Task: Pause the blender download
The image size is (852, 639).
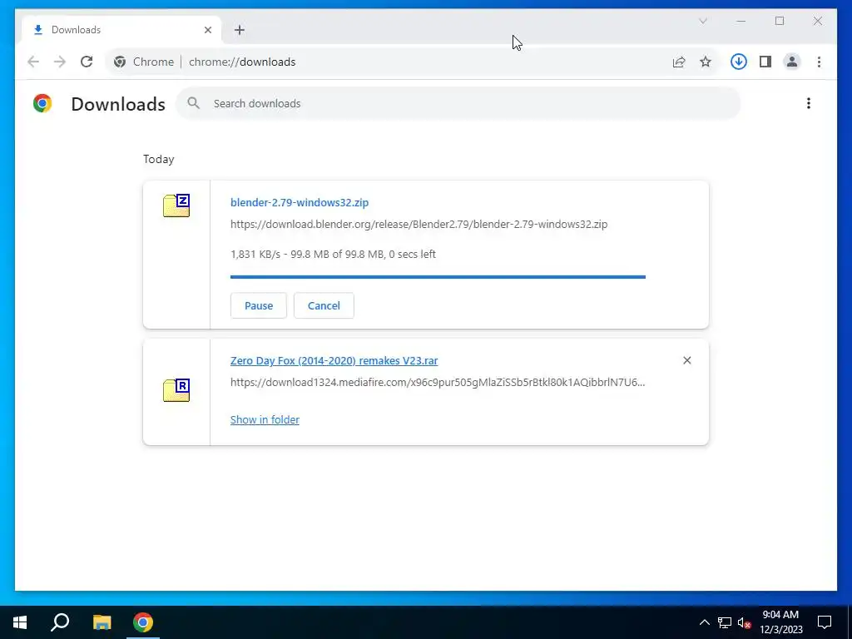Action: 259,305
